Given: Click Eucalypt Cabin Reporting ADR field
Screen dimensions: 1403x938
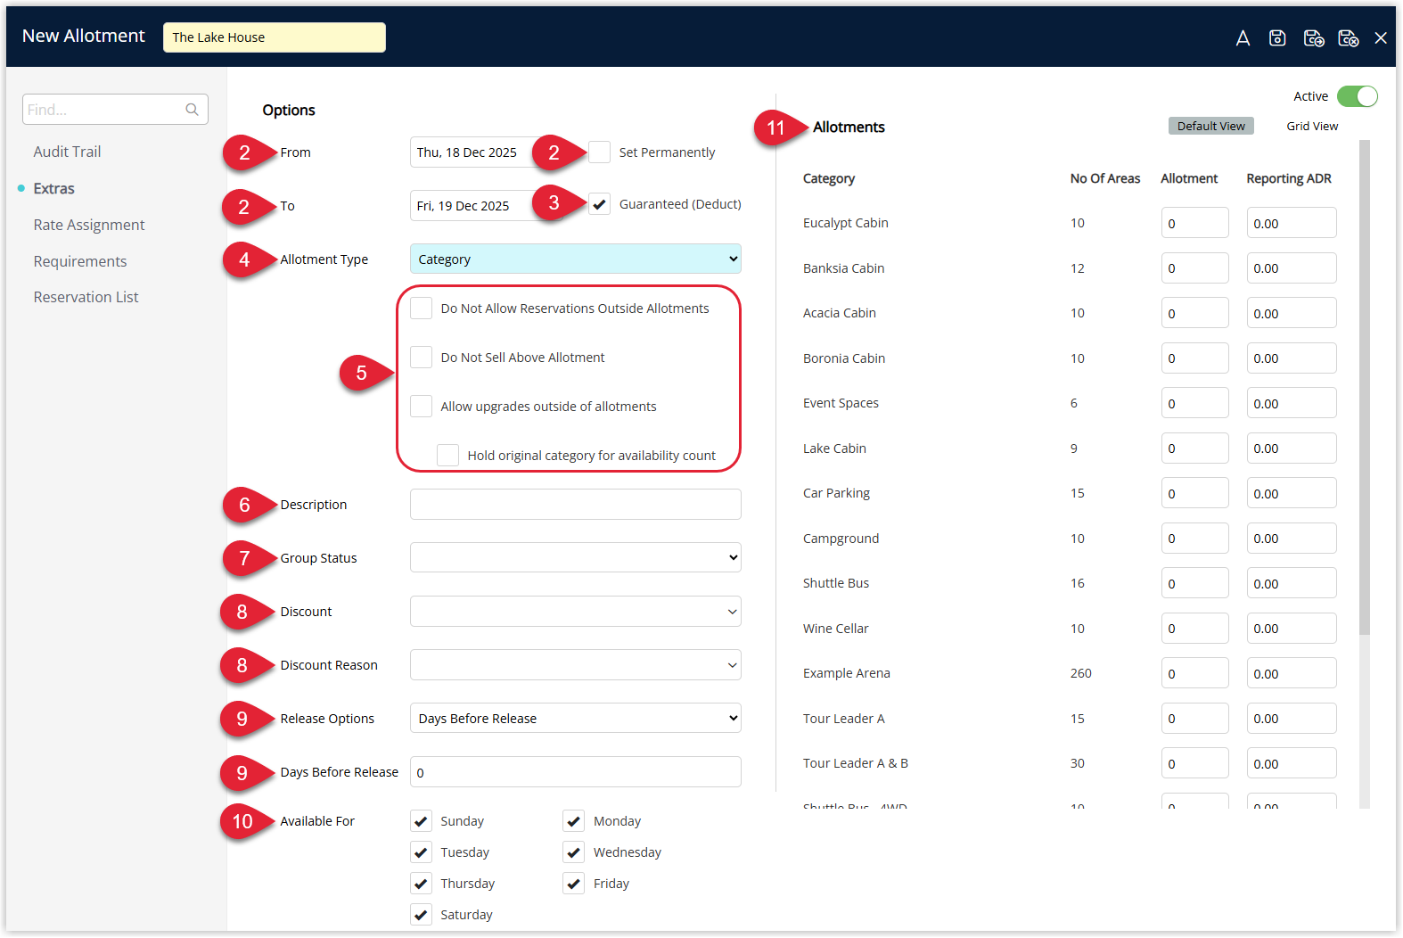Looking at the screenshot, I should tap(1292, 223).
